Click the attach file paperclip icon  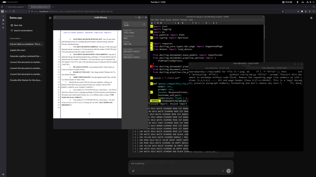[x=133, y=171]
